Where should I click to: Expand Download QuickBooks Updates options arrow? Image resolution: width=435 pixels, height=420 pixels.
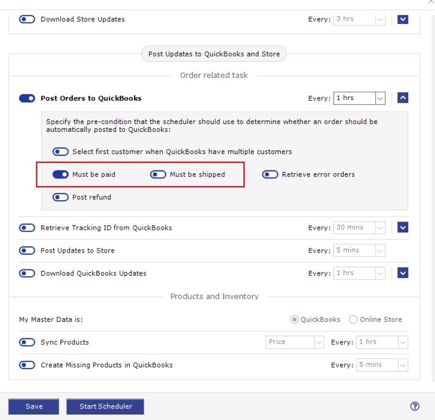coord(403,273)
